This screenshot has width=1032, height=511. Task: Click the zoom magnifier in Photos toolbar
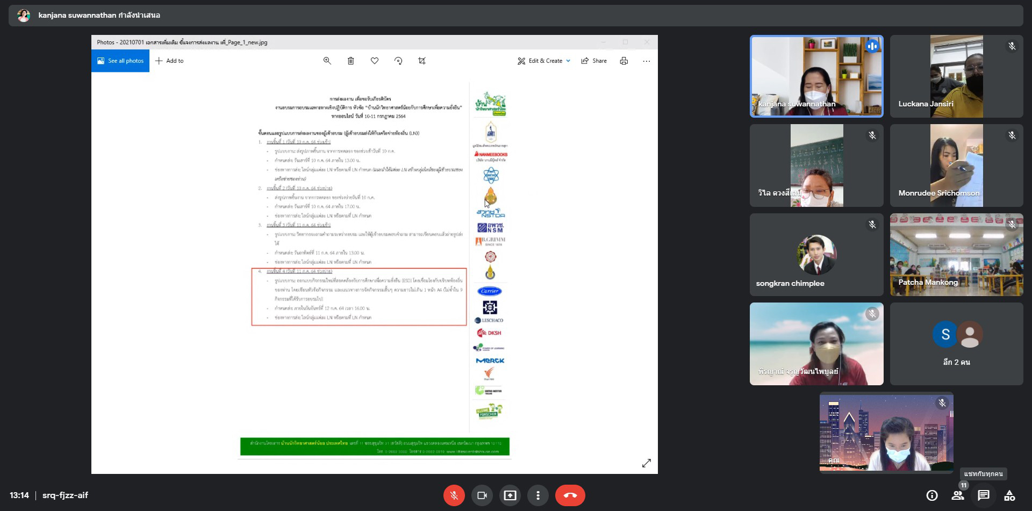pos(327,61)
